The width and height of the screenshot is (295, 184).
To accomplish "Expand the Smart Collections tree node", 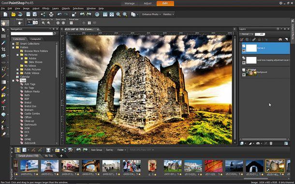I will [14, 44].
